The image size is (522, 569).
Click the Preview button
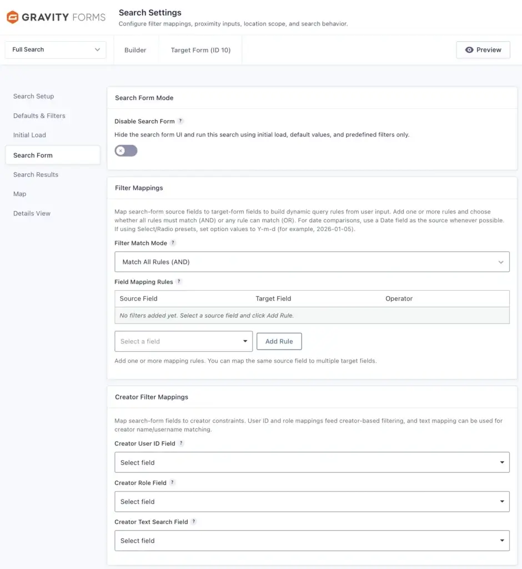pyautogui.click(x=483, y=49)
